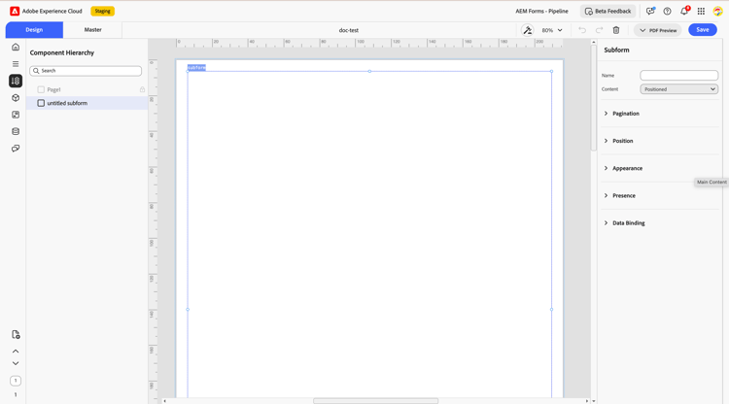Open the user profile avatar
Viewport: 729px width, 404px height.
pyautogui.click(x=718, y=11)
